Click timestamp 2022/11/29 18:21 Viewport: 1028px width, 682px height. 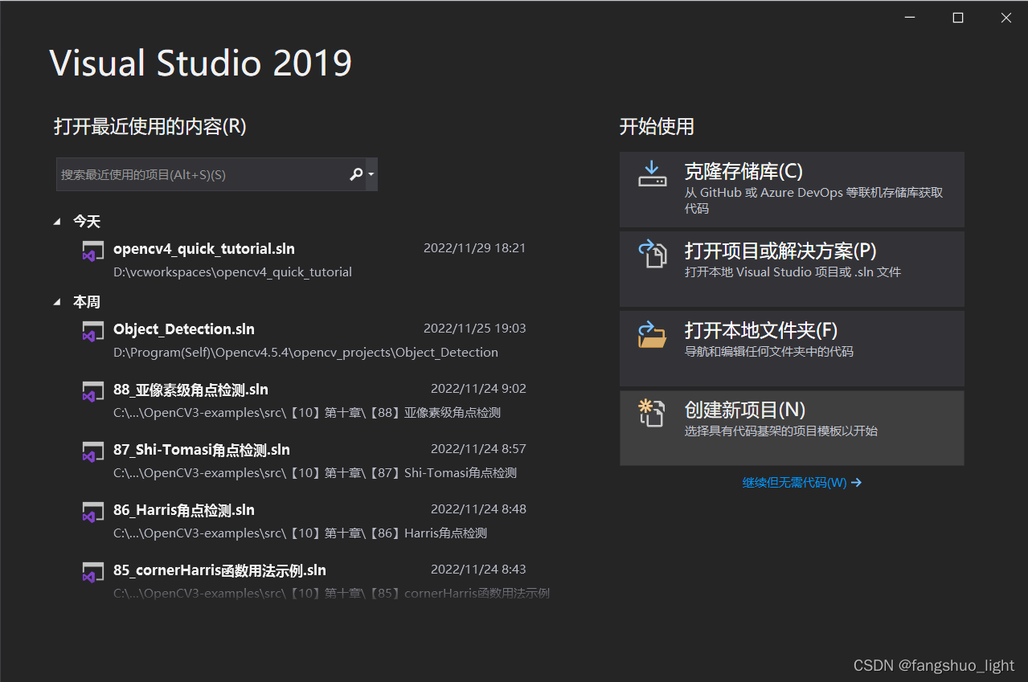point(474,248)
